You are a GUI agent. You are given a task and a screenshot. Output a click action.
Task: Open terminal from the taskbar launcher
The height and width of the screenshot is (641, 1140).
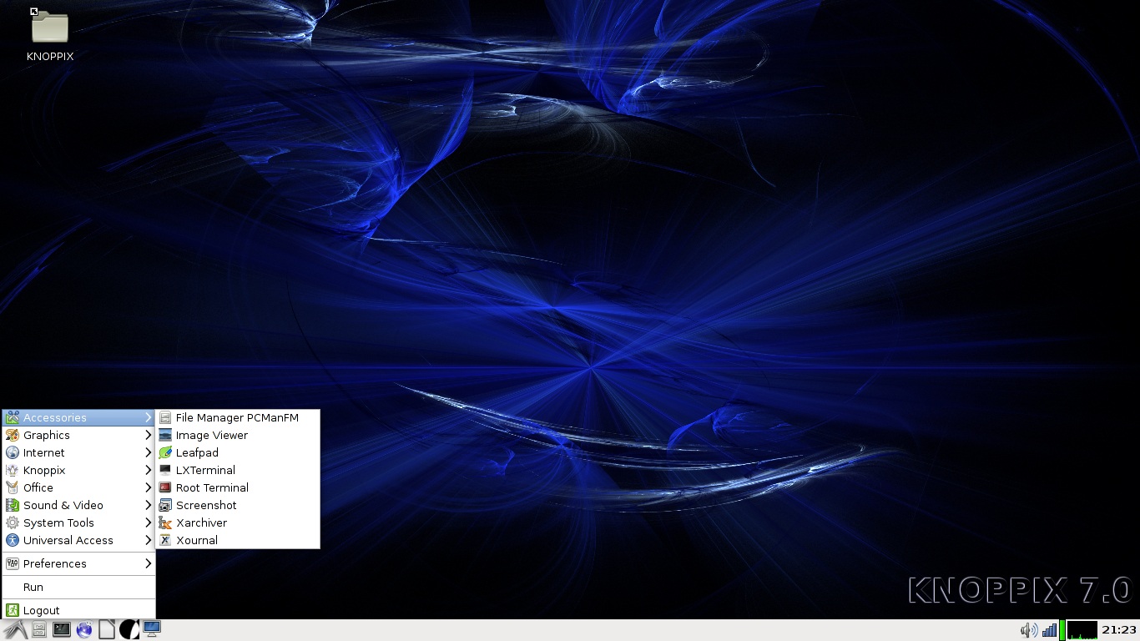62,630
